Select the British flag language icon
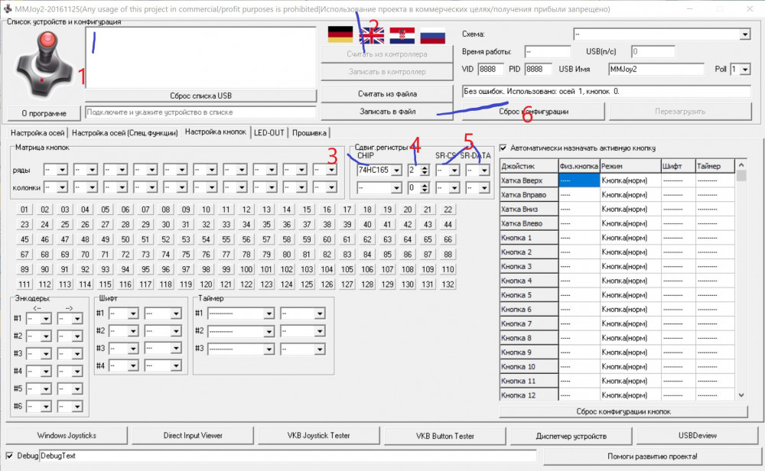Image resolution: width=765 pixels, height=471 pixels. pyautogui.click(x=371, y=35)
